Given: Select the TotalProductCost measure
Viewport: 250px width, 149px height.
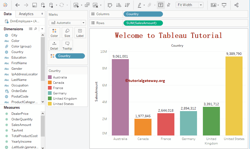Looking at the screenshot, I should tap(24, 136).
